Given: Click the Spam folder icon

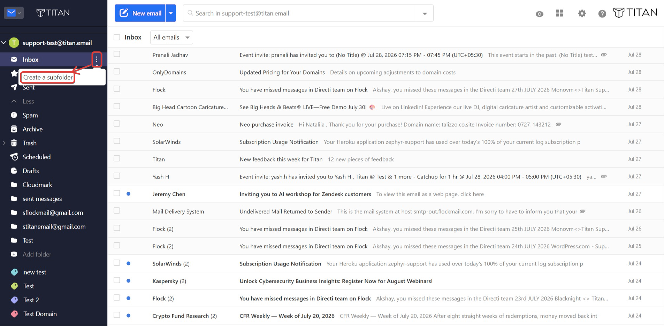Looking at the screenshot, I should 14,115.
